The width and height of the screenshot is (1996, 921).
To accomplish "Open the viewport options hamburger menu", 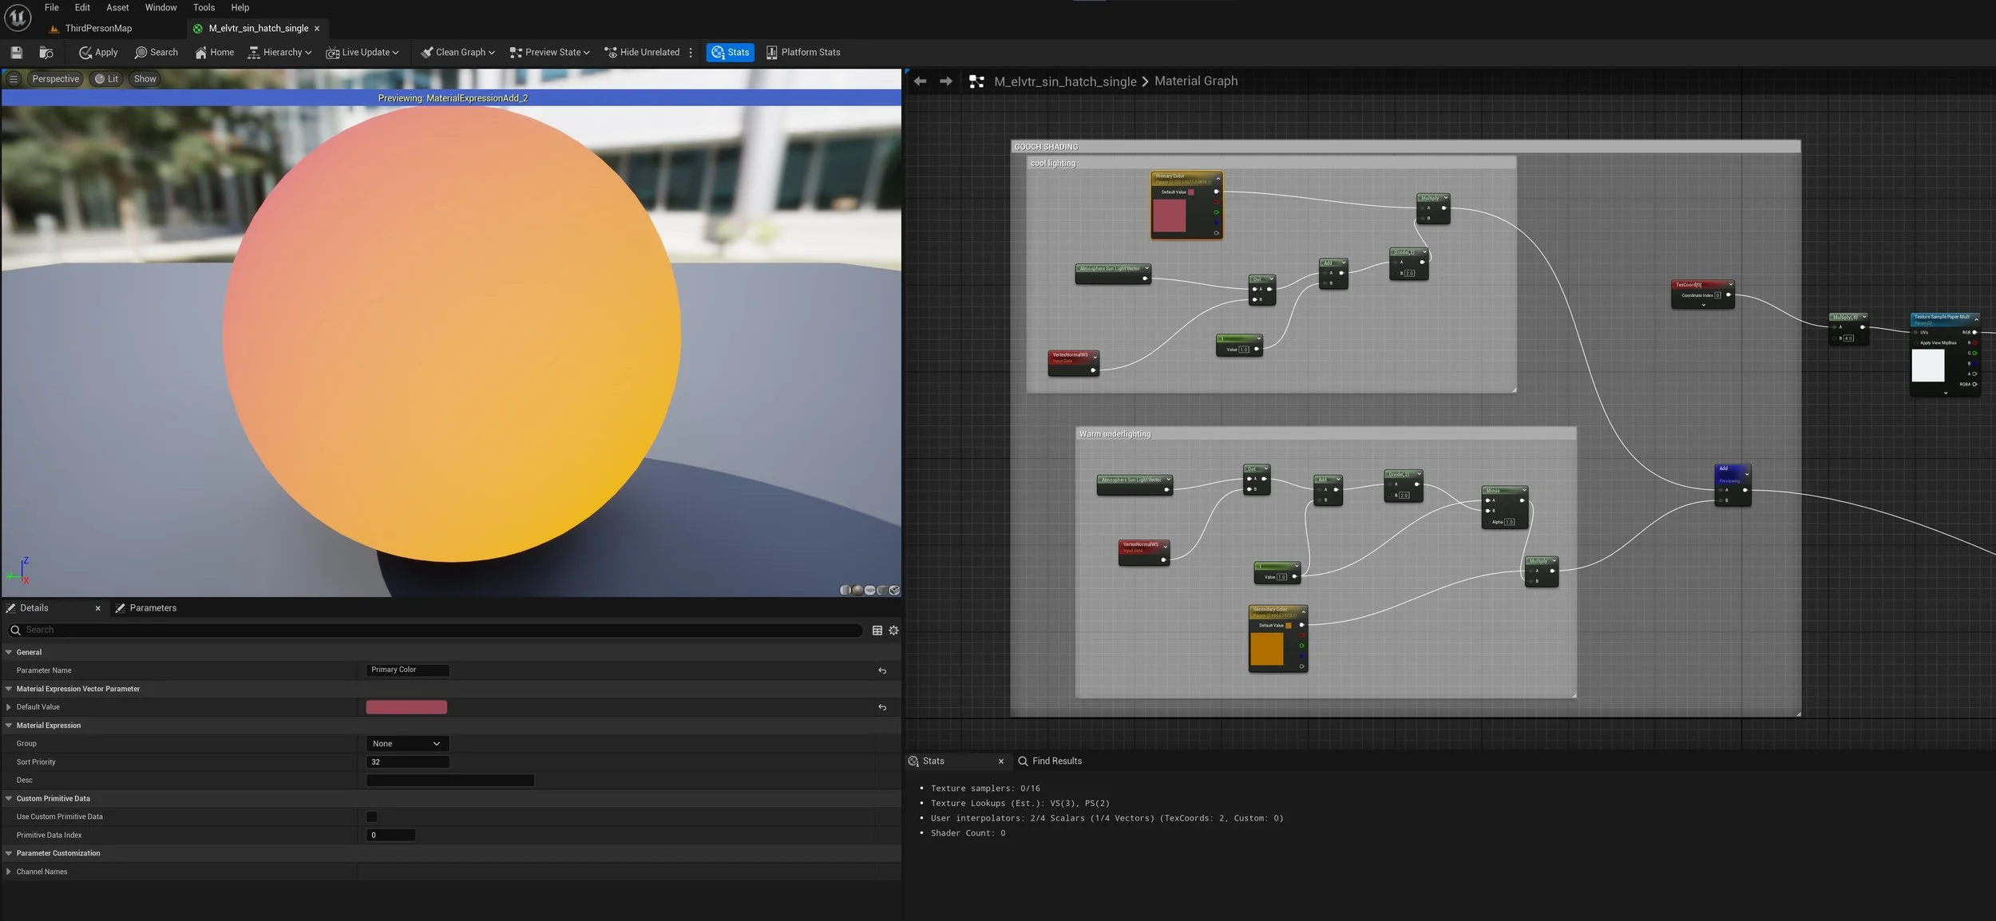I will [14, 79].
